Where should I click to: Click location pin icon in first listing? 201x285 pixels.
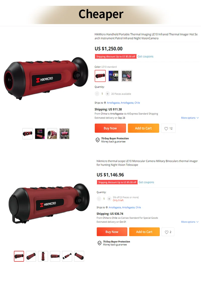coord(105,103)
